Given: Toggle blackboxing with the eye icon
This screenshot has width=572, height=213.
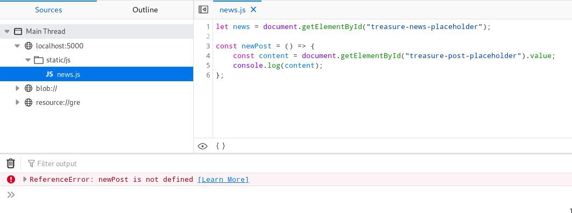Looking at the screenshot, I should tap(202, 146).
